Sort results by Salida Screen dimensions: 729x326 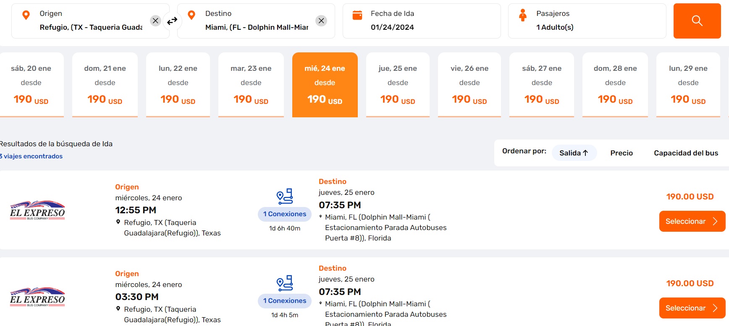point(574,153)
